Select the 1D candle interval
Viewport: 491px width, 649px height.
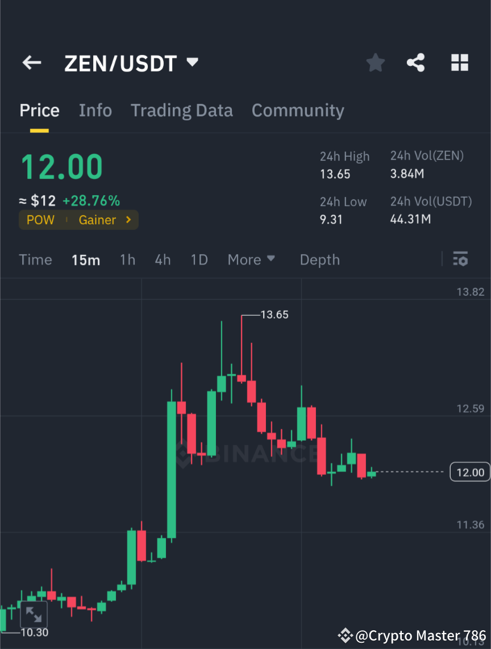[199, 259]
